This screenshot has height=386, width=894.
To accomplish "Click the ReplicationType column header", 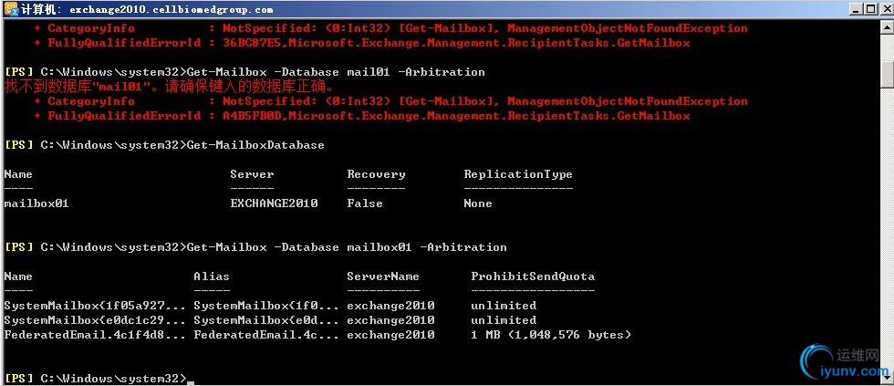I will point(518,174).
